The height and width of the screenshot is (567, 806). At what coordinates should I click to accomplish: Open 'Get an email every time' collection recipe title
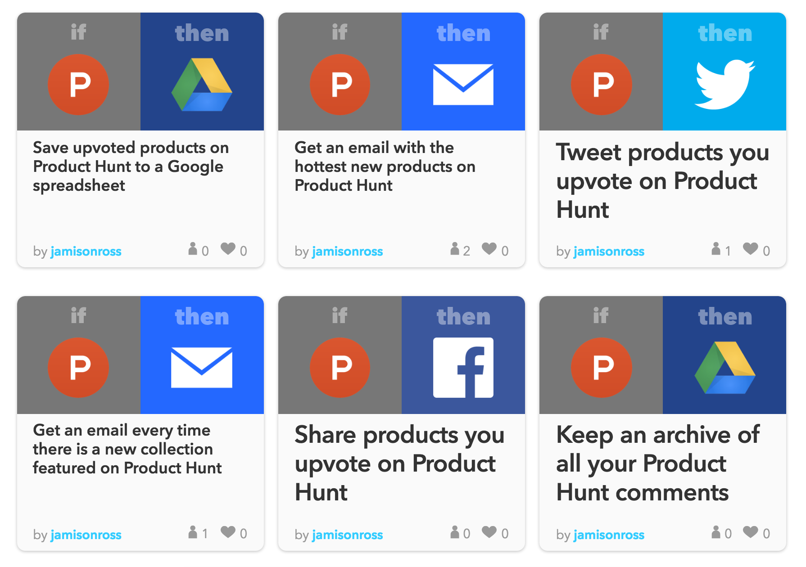127,449
